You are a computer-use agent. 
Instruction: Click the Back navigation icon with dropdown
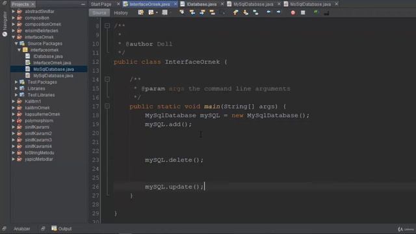(x=151, y=12)
